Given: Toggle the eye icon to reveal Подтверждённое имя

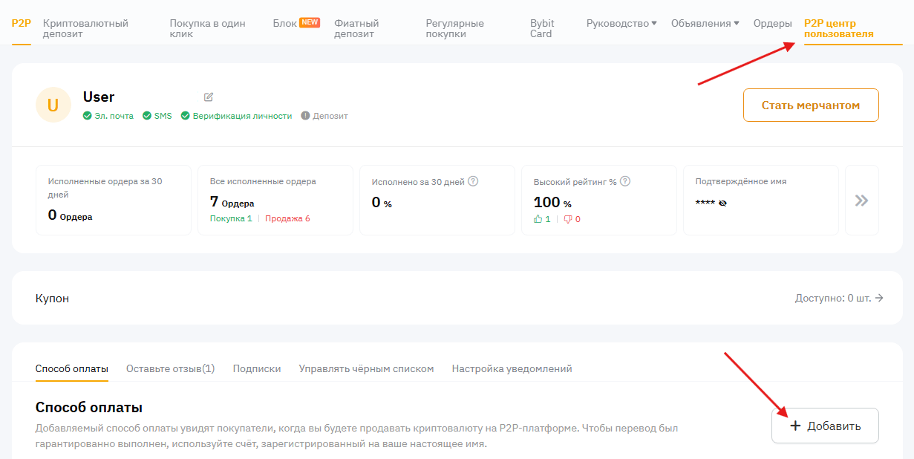Looking at the screenshot, I should (x=722, y=204).
